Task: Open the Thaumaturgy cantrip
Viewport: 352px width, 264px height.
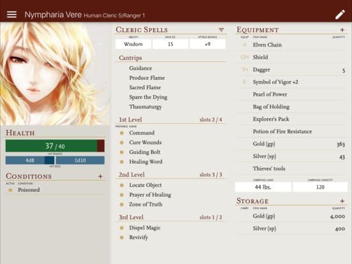Action: click(145, 107)
